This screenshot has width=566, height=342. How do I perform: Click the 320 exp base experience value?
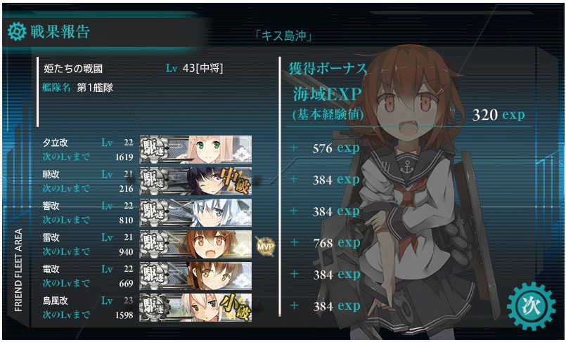pyautogui.click(x=498, y=115)
